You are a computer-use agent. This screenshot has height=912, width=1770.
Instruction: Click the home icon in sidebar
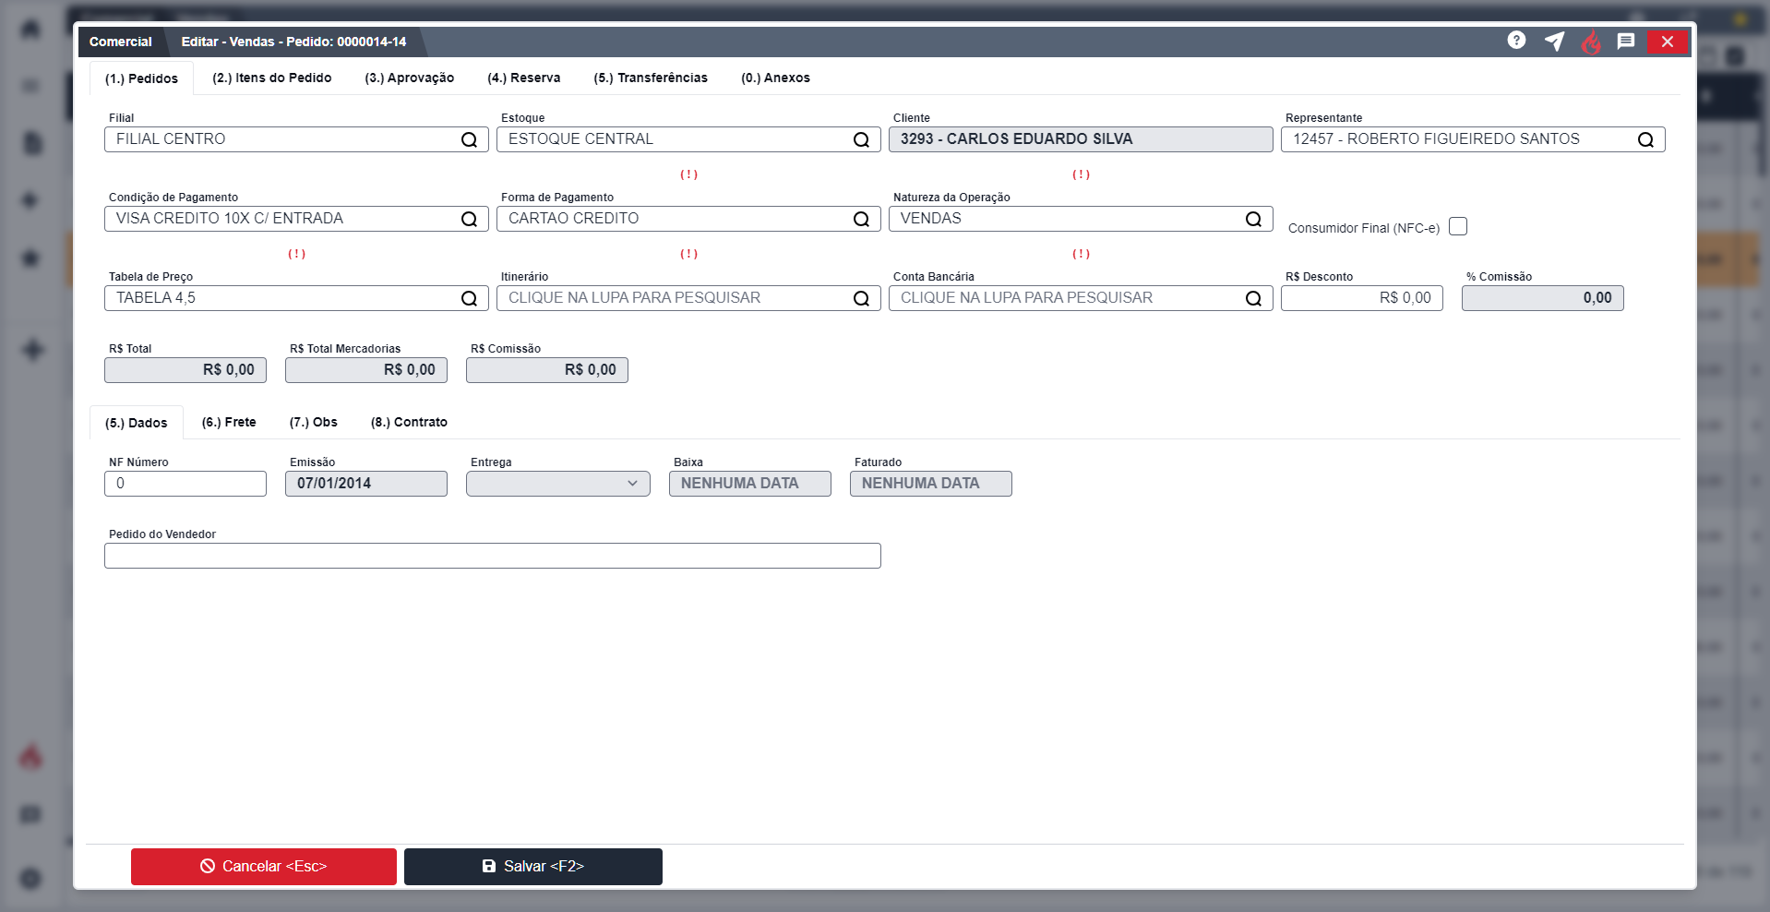[x=30, y=29]
